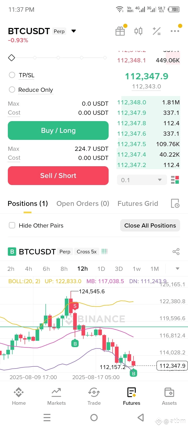Expand more chart timeframe options
This screenshot has width=188, height=428.
[x=178, y=269]
